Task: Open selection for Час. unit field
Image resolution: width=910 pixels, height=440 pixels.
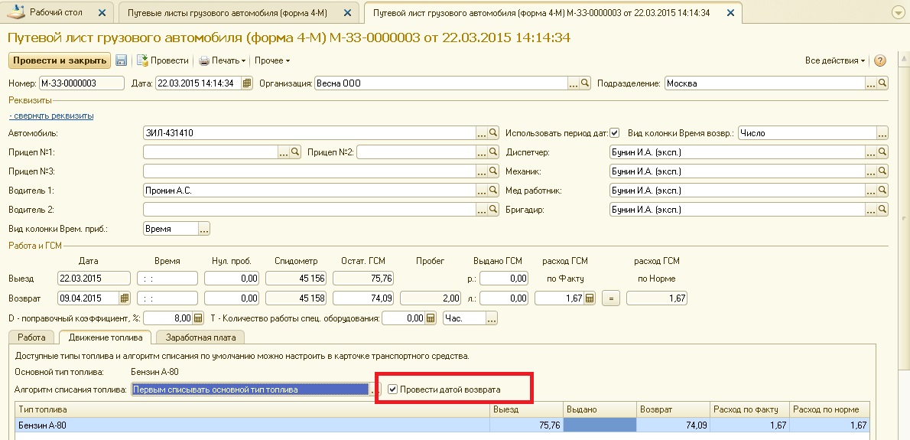Action: pyautogui.click(x=492, y=318)
